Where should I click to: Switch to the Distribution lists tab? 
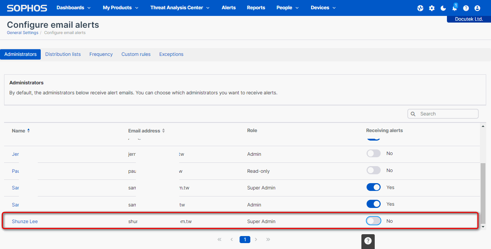[63, 54]
